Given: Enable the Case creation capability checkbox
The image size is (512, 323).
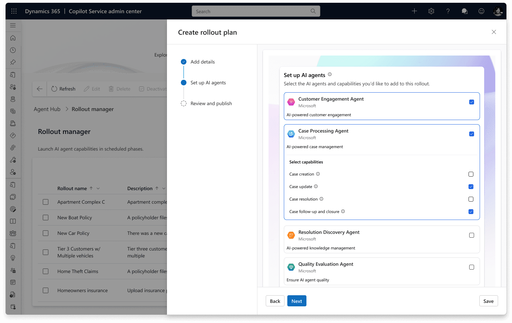Looking at the screenshot, I should pyautogui.click(x=471, y=174).
